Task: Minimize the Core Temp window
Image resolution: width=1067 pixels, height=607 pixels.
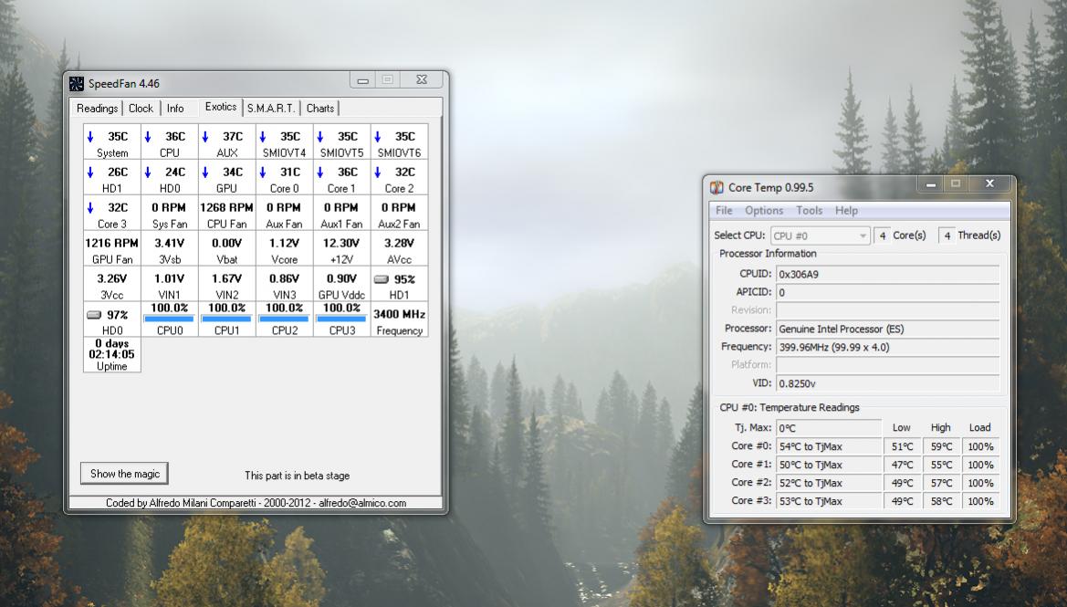Action: click(929, 183)
